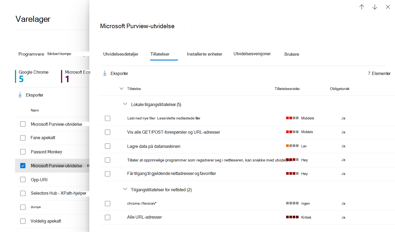Click the 'Microsoft Purview-utvidelse' panel title
Image resolution: width=395 pixels, height=232 pixels.
point(137,26)
